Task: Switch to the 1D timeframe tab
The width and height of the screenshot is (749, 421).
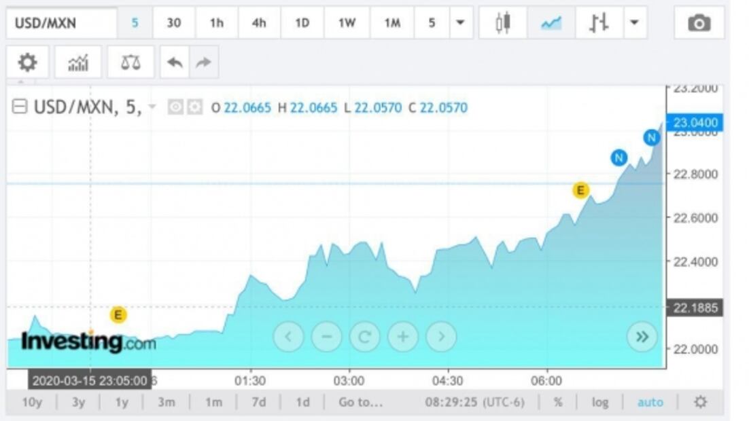Action: click(301, 22)
